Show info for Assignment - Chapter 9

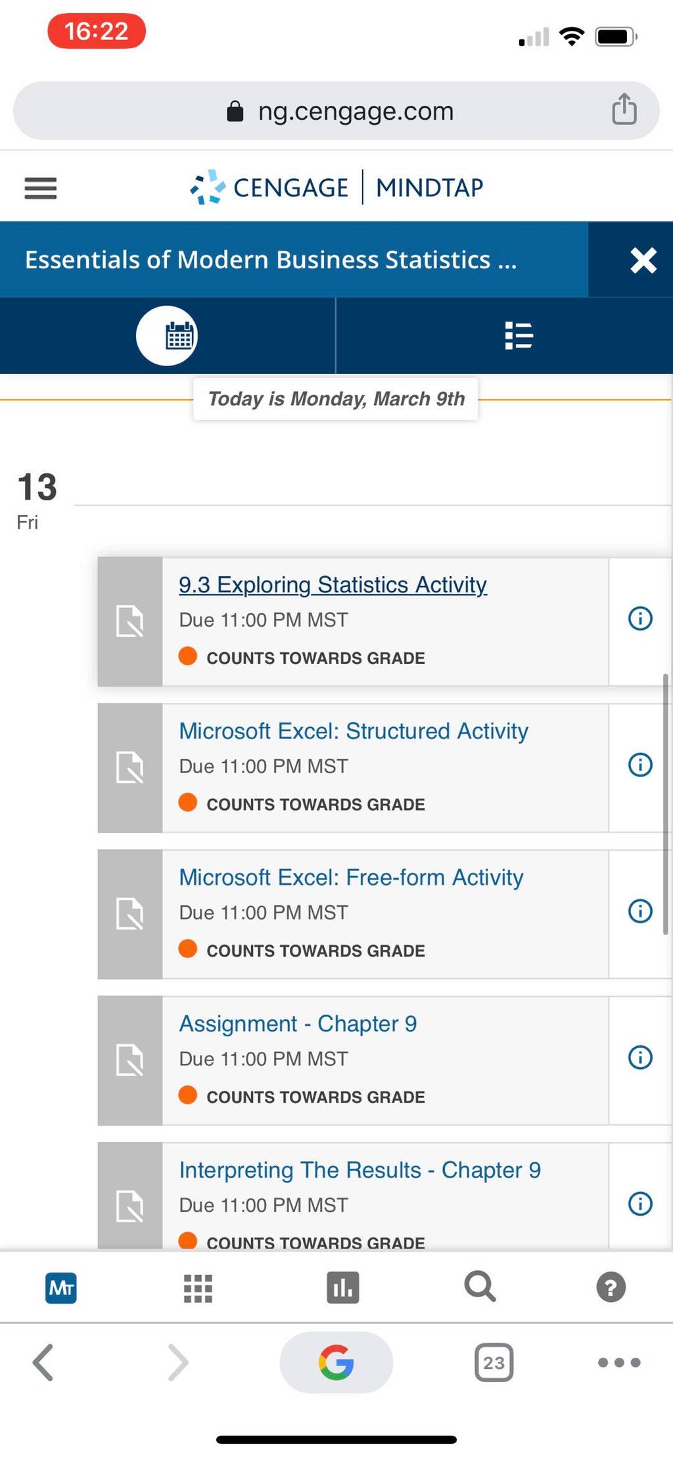(640, 1057)
